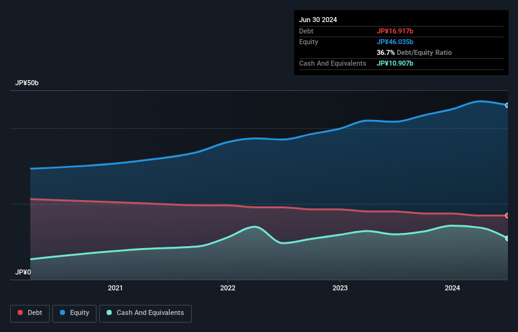
Task: Toggle the Cash And Equivalents legend button
Action: pyautogui.click(x=145, y=313)
